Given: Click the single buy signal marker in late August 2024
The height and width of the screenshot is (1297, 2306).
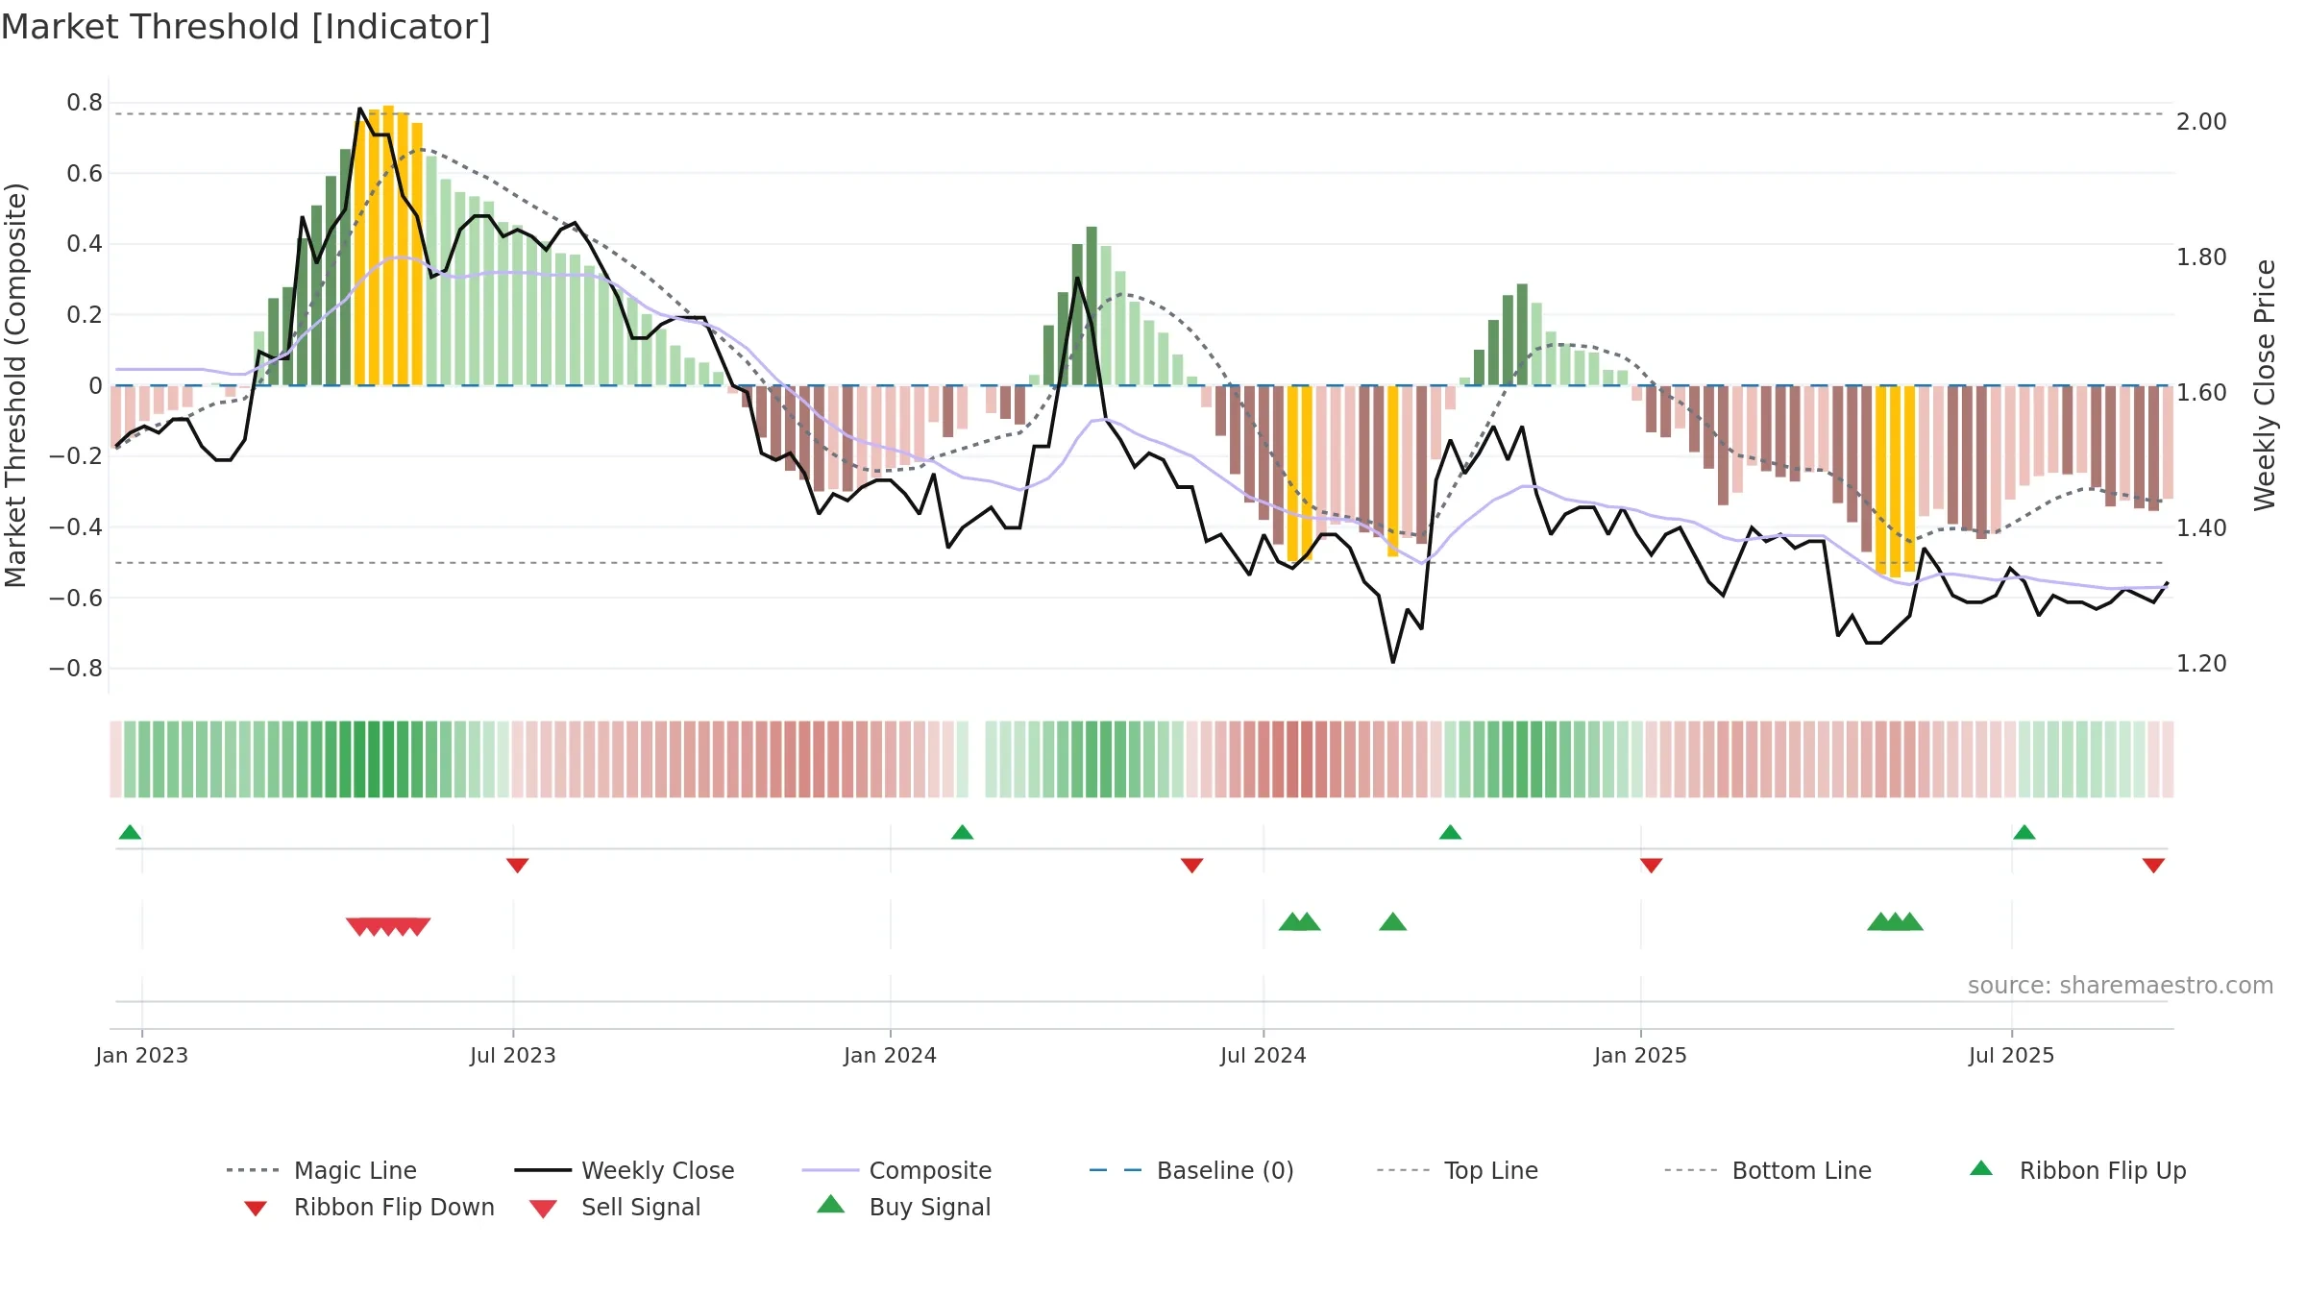Looking at the screenshot, I should pos(1393,922).
